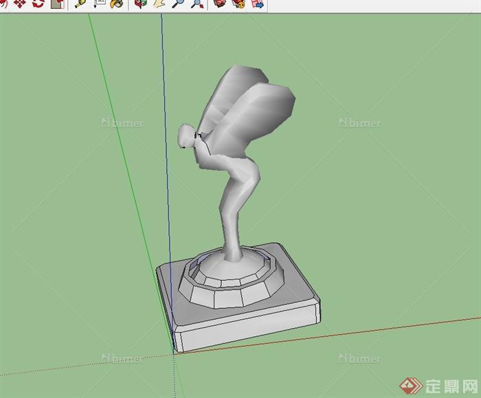The width and height of the screenshot is (481, 398).
Task: Select the Zoom magnifier tool
Action: pos(178,3)
